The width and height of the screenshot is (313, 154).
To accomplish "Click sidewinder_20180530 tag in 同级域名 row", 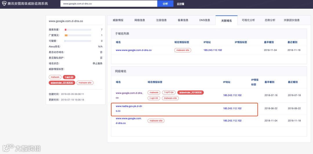I will coord(191,93).
